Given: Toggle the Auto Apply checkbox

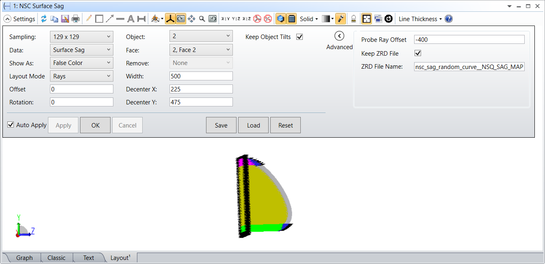Looking at the screenshot, I should click(x=11, y=125).
